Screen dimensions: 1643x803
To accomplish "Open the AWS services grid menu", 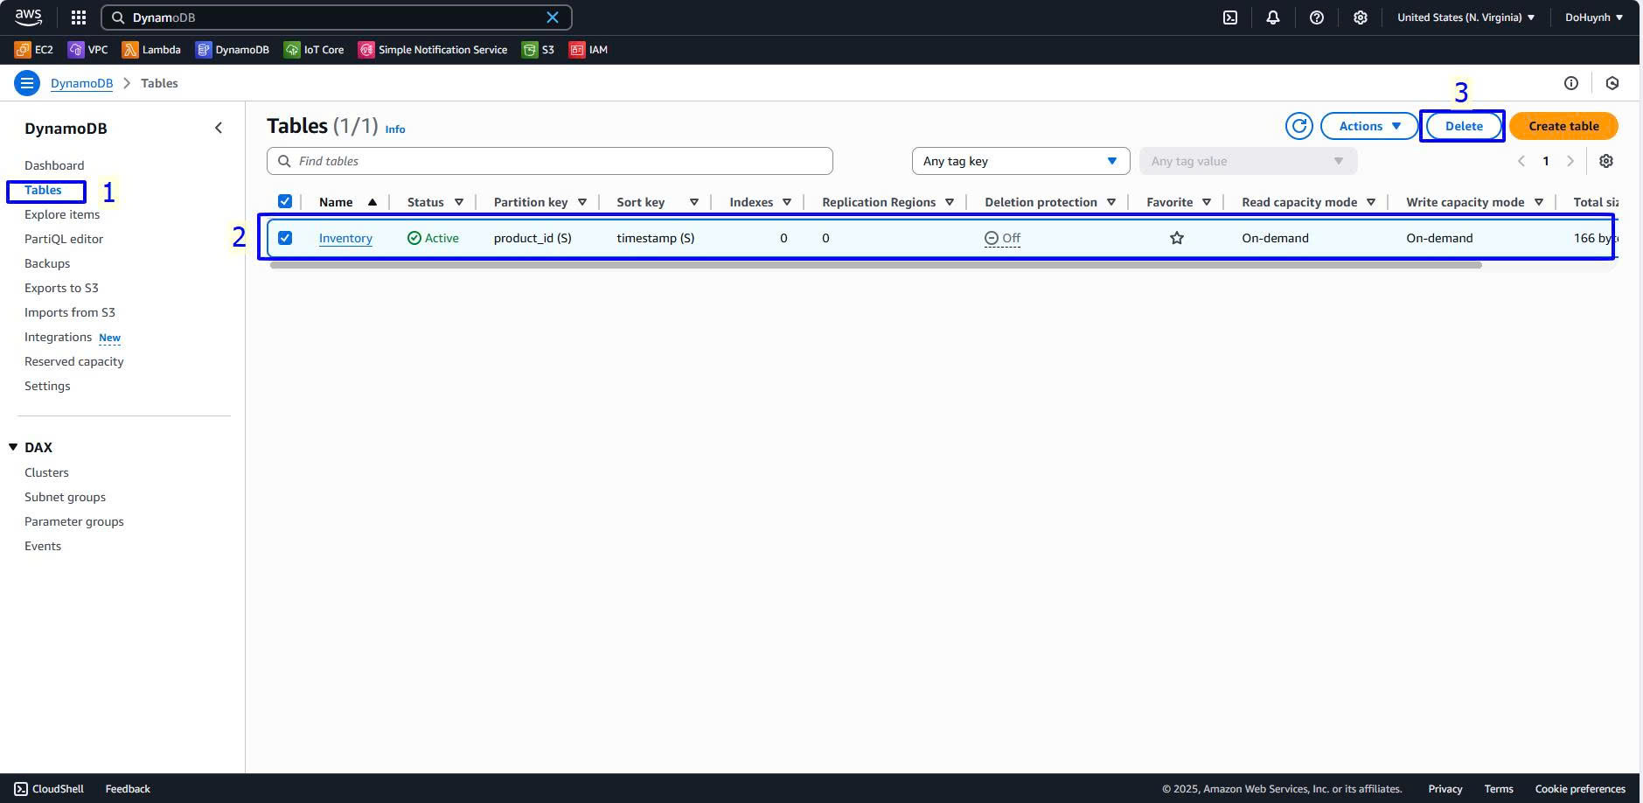I will [78, 17].
